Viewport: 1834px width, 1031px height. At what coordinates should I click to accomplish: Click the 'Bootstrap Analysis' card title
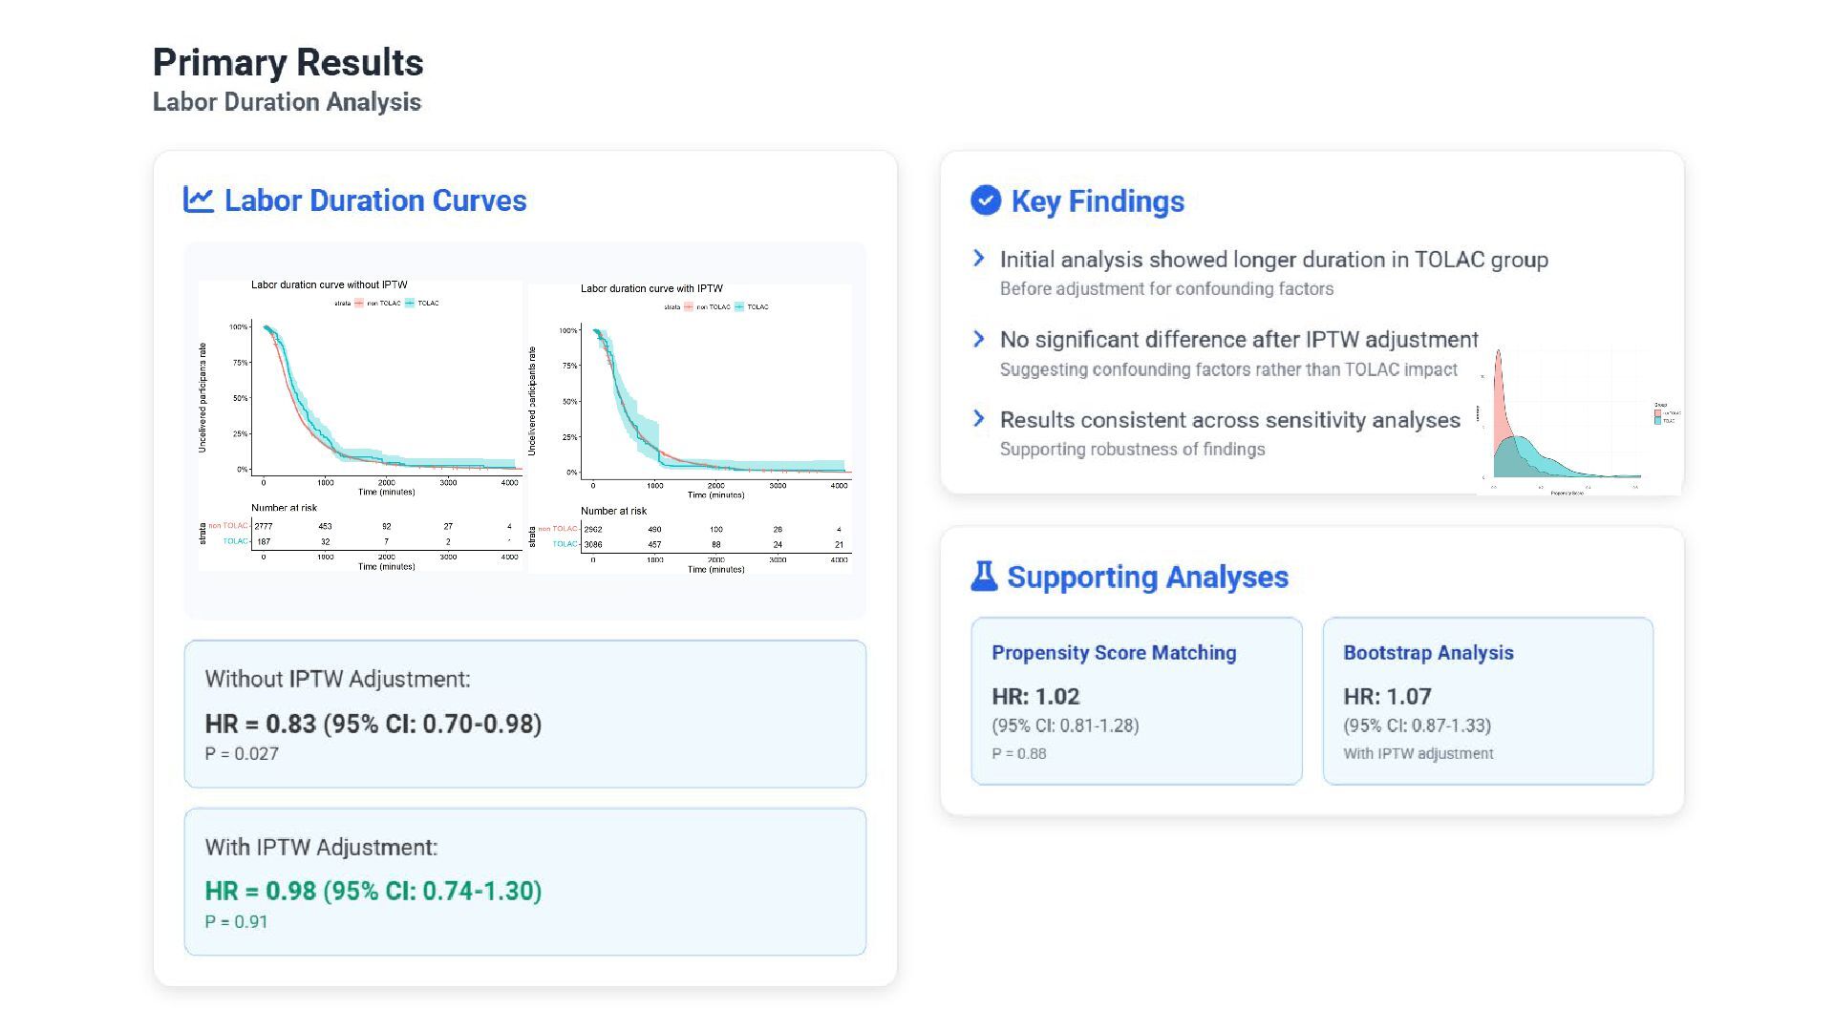(x=1428, y=653)
